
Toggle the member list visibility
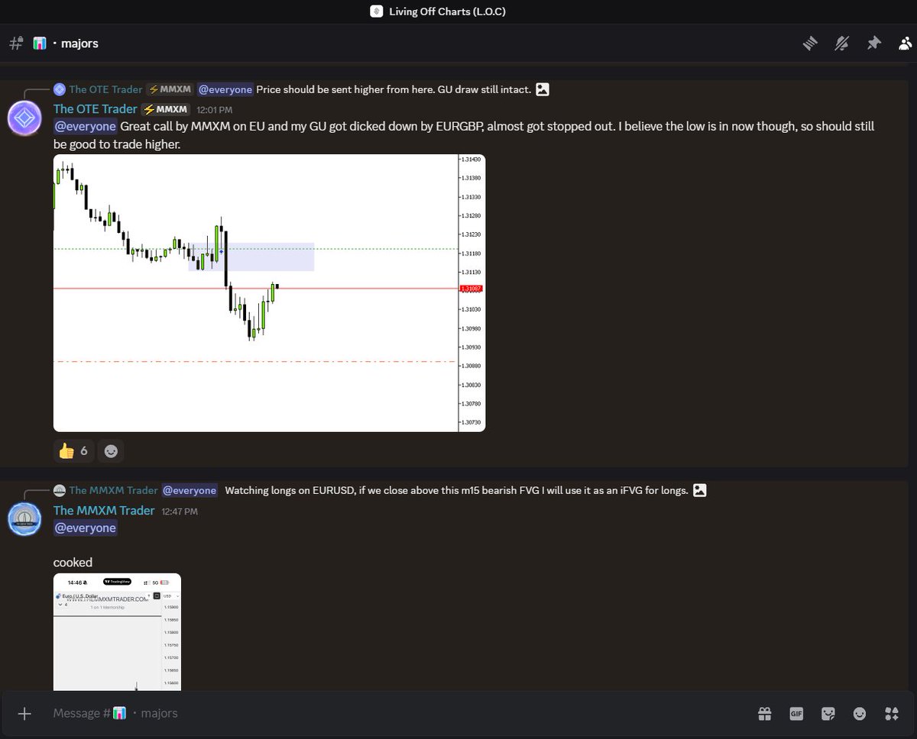click(906, 43)
